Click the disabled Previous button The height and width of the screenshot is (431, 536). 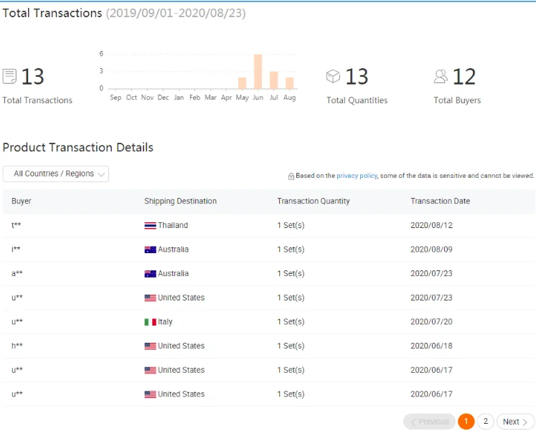[429, 422]
